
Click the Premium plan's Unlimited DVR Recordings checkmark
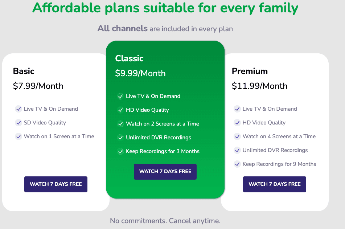coord(237,150)
